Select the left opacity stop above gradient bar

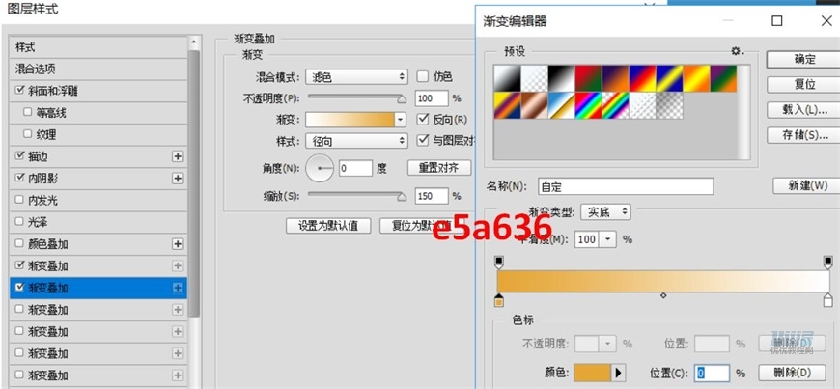(x=499, y=262)
